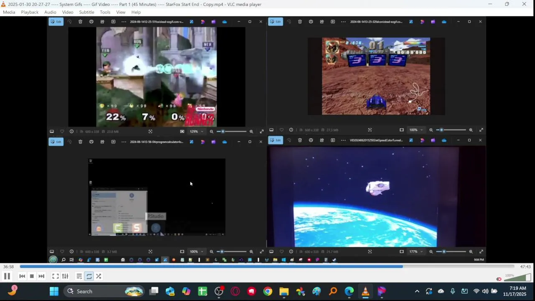Open the Subtitle menu
This screenshot has width=535, height=301.
click(x=87, y=12)
